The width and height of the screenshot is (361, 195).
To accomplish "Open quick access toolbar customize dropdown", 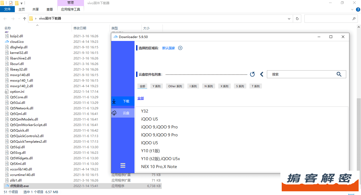I will coord(21,3).
